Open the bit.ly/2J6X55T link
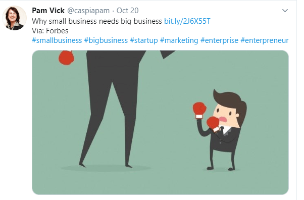The height and width of the screenshot is (200, 304). pos(187,21)
